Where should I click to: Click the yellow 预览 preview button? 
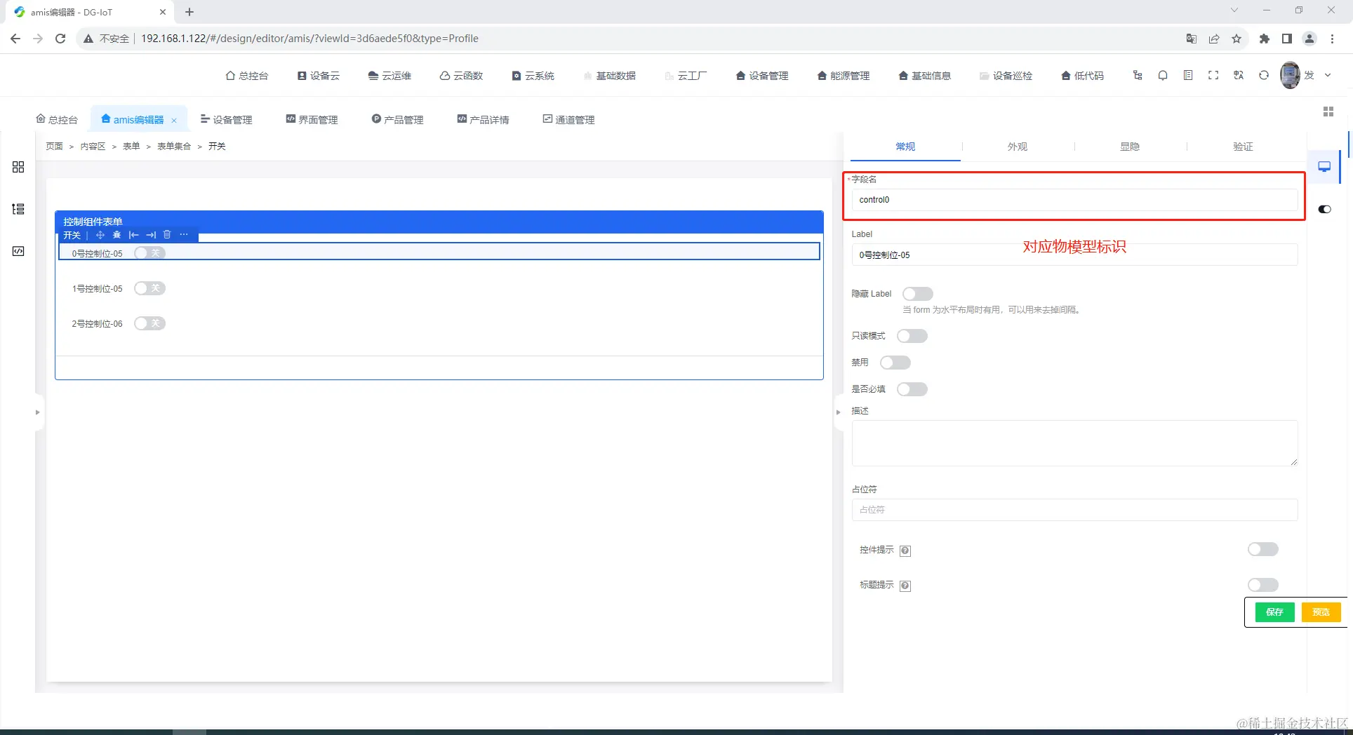click(x=1321, y=612)
